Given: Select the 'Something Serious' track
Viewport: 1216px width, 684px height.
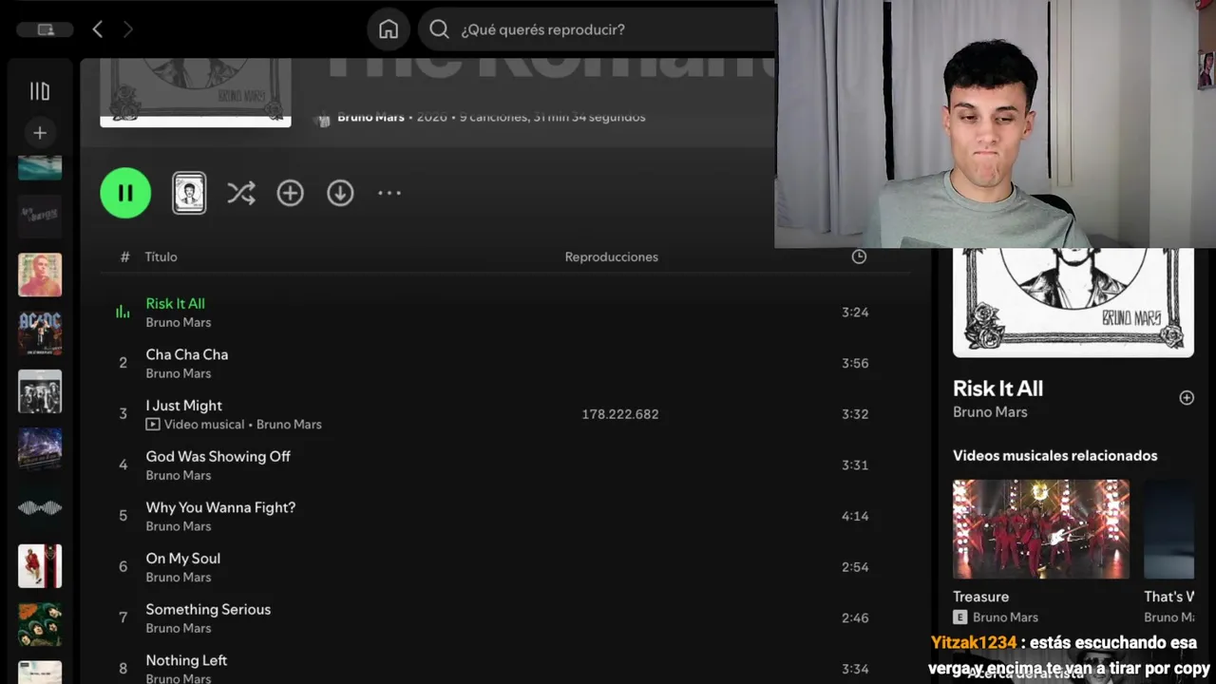Looking at the screenshot, I should coord(208,610).
